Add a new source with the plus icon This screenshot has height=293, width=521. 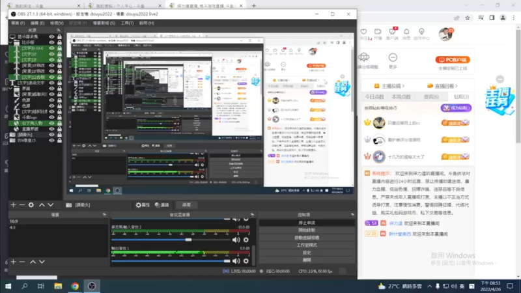(x=13, y=205)
